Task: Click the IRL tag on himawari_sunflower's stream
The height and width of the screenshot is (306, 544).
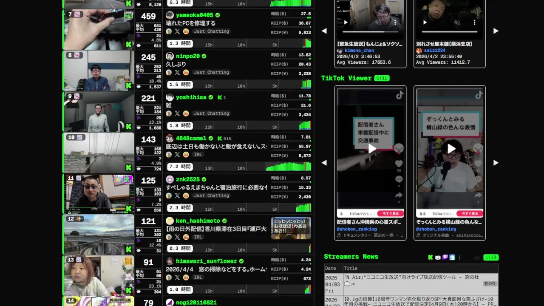Action: (198, 278)
